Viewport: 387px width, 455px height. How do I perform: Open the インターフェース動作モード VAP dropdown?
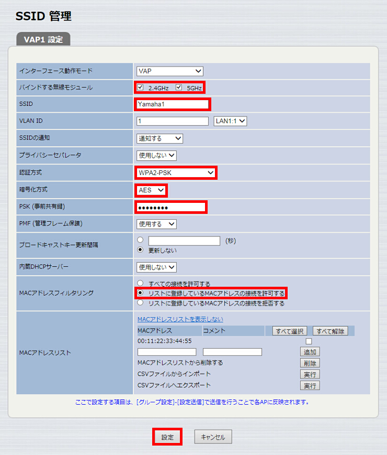coord(169,71)
